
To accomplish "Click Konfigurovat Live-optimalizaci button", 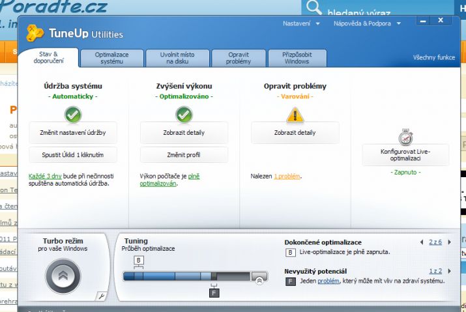I will point(405,155).
